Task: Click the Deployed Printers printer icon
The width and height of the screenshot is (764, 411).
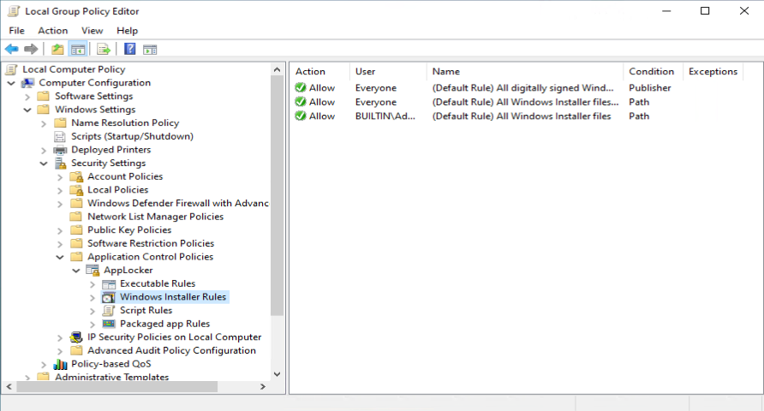Action: tap(60, 150)
